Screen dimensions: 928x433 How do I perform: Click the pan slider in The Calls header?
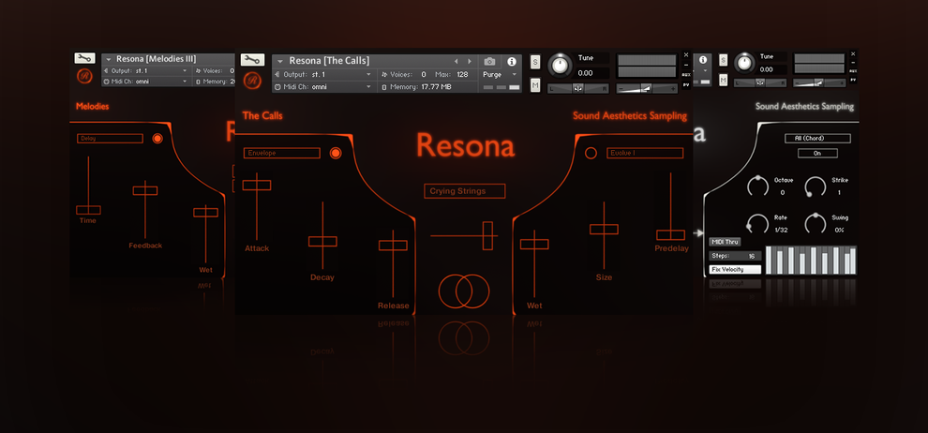tap(577, 88)
